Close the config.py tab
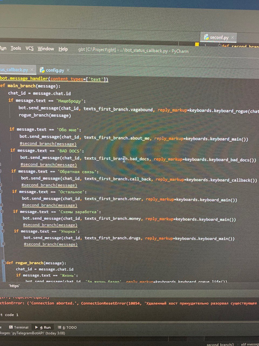The image size is (259, 346). [x=68, y=70]
